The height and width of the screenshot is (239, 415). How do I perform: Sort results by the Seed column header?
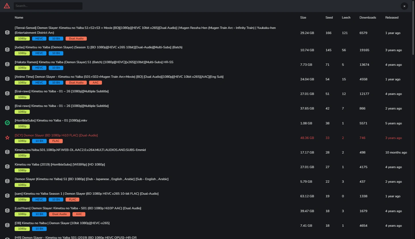pos(329,17)
